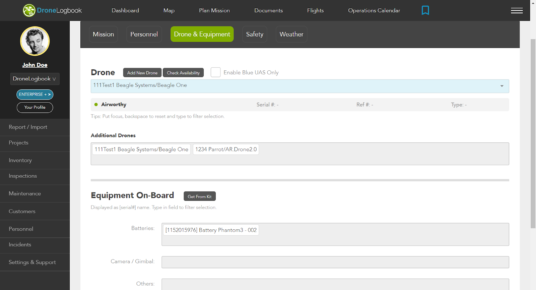Click the John Doe name link

point(35,65)
